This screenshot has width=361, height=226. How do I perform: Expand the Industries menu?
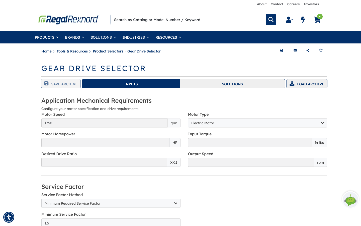(x=136, y=37)
